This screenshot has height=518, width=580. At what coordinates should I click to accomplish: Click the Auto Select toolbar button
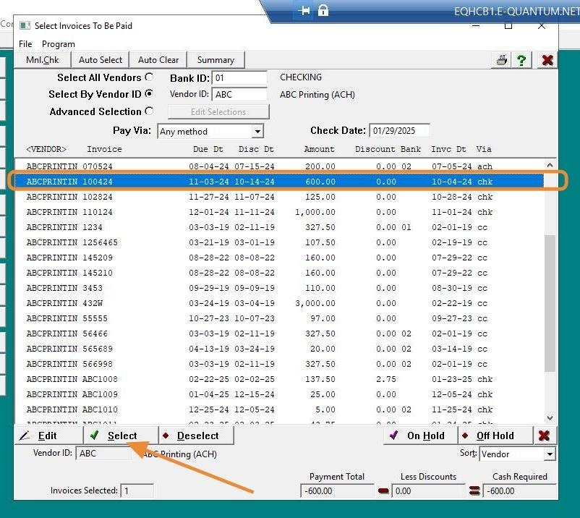point(101,60)
